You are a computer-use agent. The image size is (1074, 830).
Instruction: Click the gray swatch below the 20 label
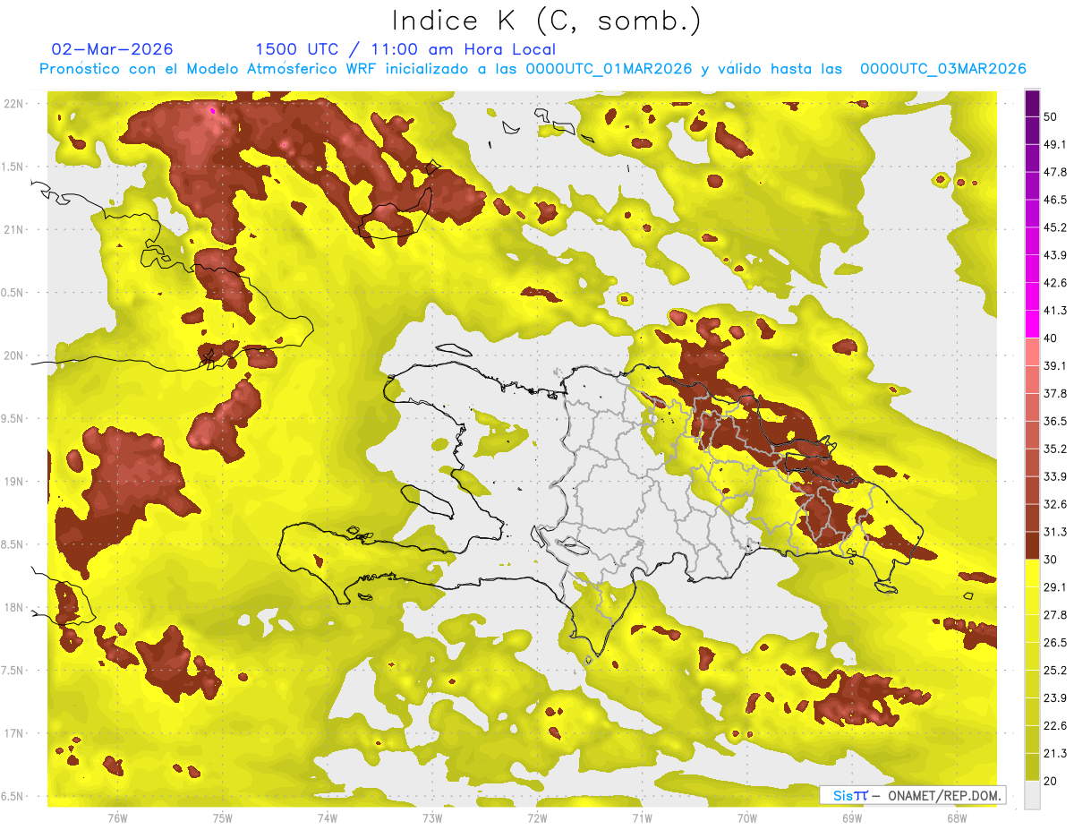tap(1032, 794)
